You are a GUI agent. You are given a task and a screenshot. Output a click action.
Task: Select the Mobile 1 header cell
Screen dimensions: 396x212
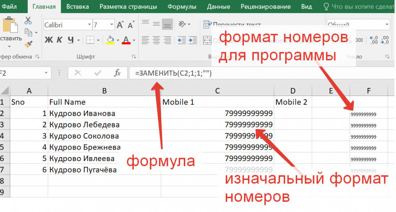coord(217,102)
